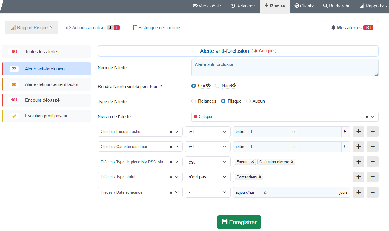Open the Rapports menu
This screenshot has width=389, height=231.
tap(373, 6)
